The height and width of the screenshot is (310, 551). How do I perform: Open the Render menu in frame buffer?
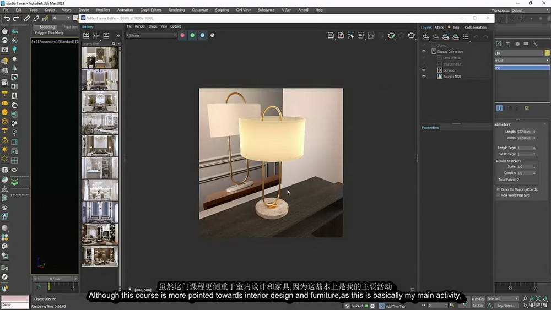[140, 26]
